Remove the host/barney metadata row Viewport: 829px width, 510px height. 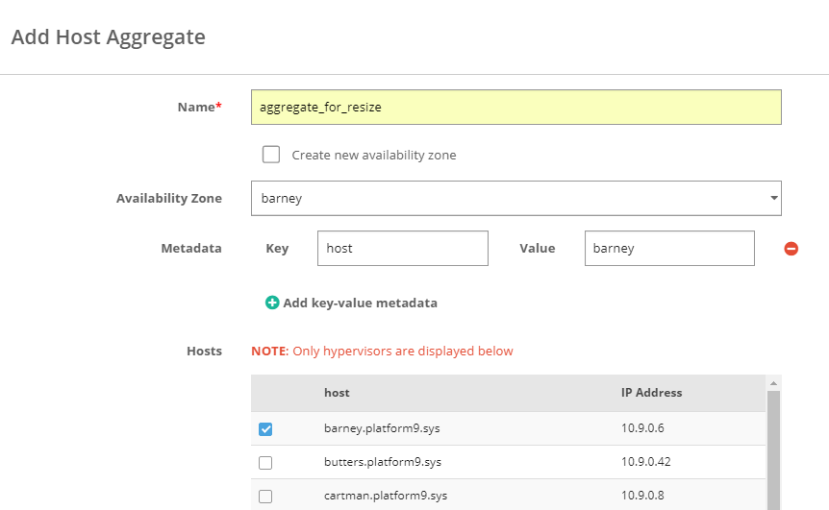(791, 249)
